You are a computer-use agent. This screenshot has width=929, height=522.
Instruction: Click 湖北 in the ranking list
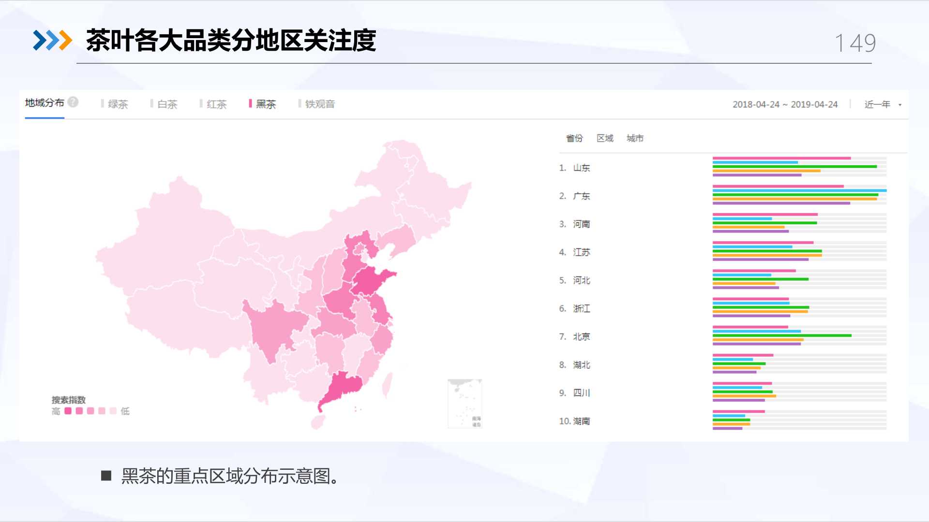coord(582,364)
